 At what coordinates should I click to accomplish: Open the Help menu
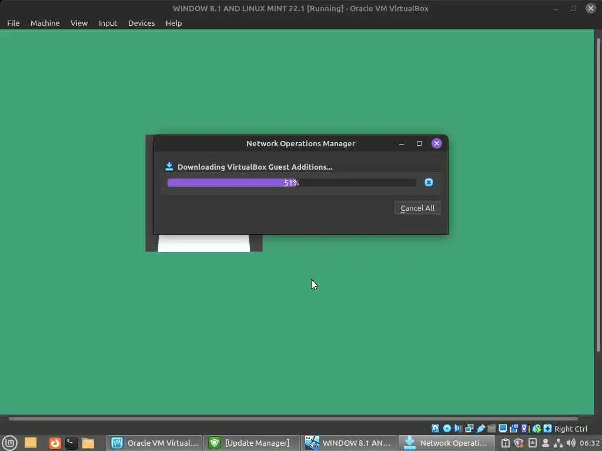(173, 23)
